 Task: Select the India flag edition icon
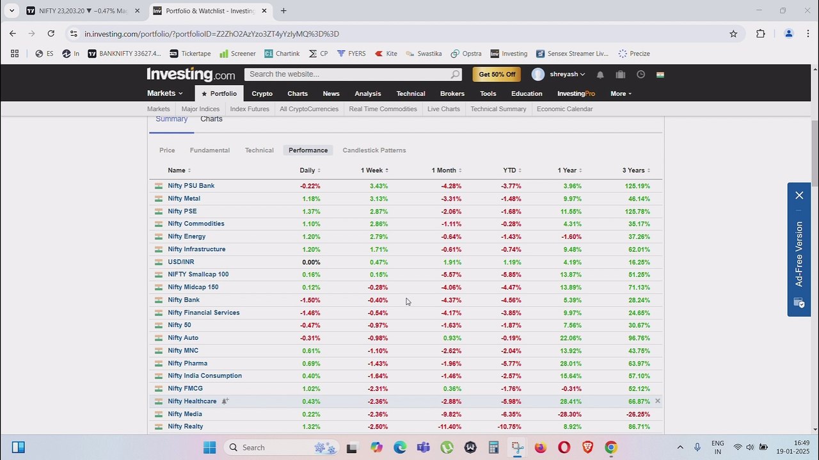(x=660, y=75)
